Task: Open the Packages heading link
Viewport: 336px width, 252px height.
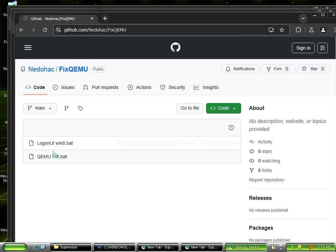Action: click(261, 228)
